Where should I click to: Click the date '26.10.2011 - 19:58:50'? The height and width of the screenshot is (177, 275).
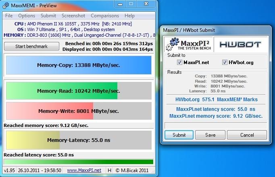tap(40, 170)
